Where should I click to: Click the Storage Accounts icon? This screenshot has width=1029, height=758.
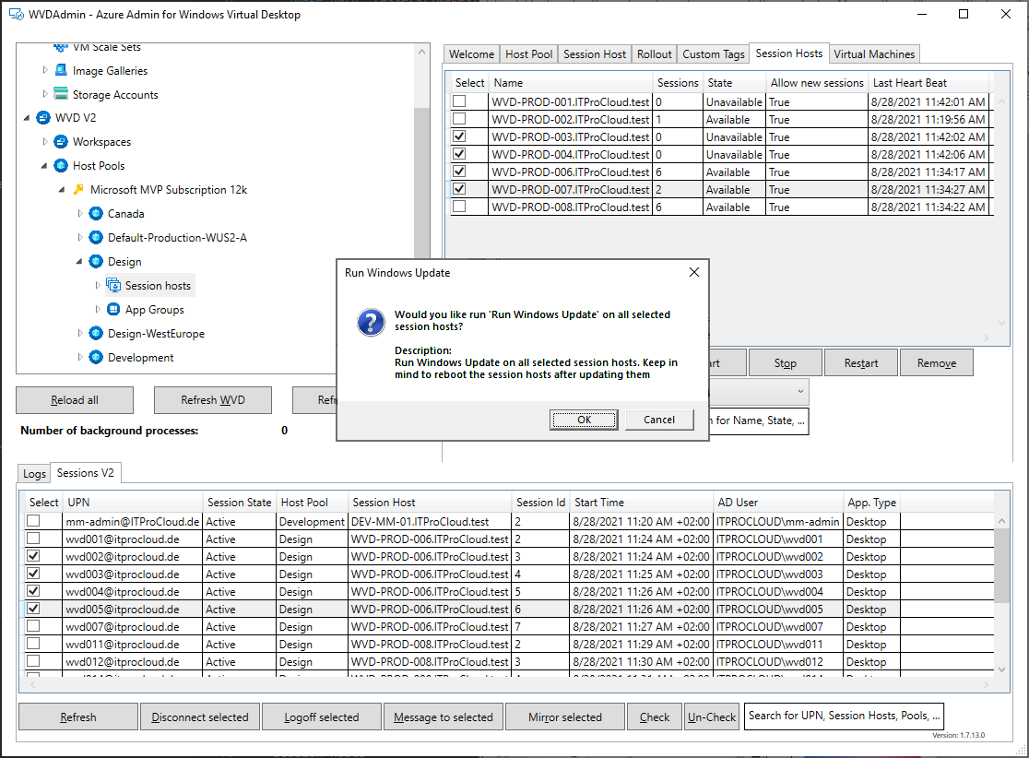61,94
